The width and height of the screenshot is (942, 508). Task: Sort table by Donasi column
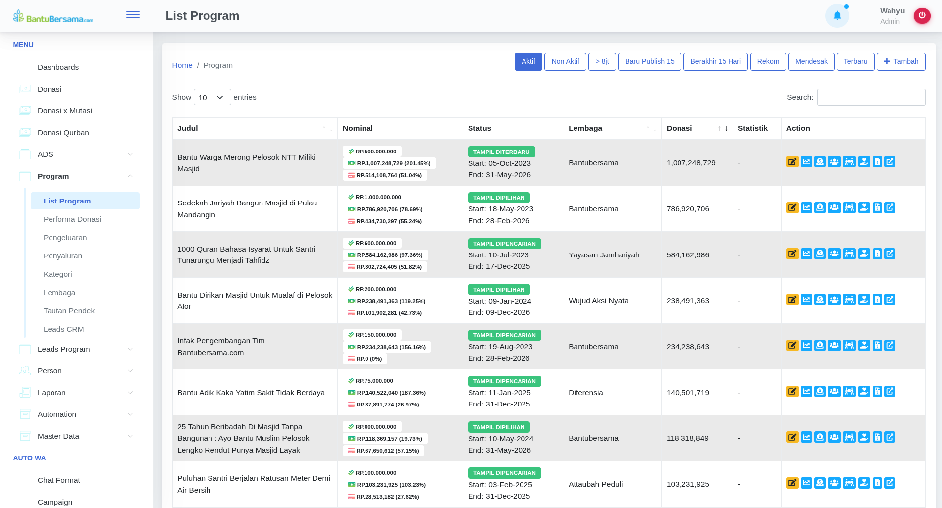697,128
